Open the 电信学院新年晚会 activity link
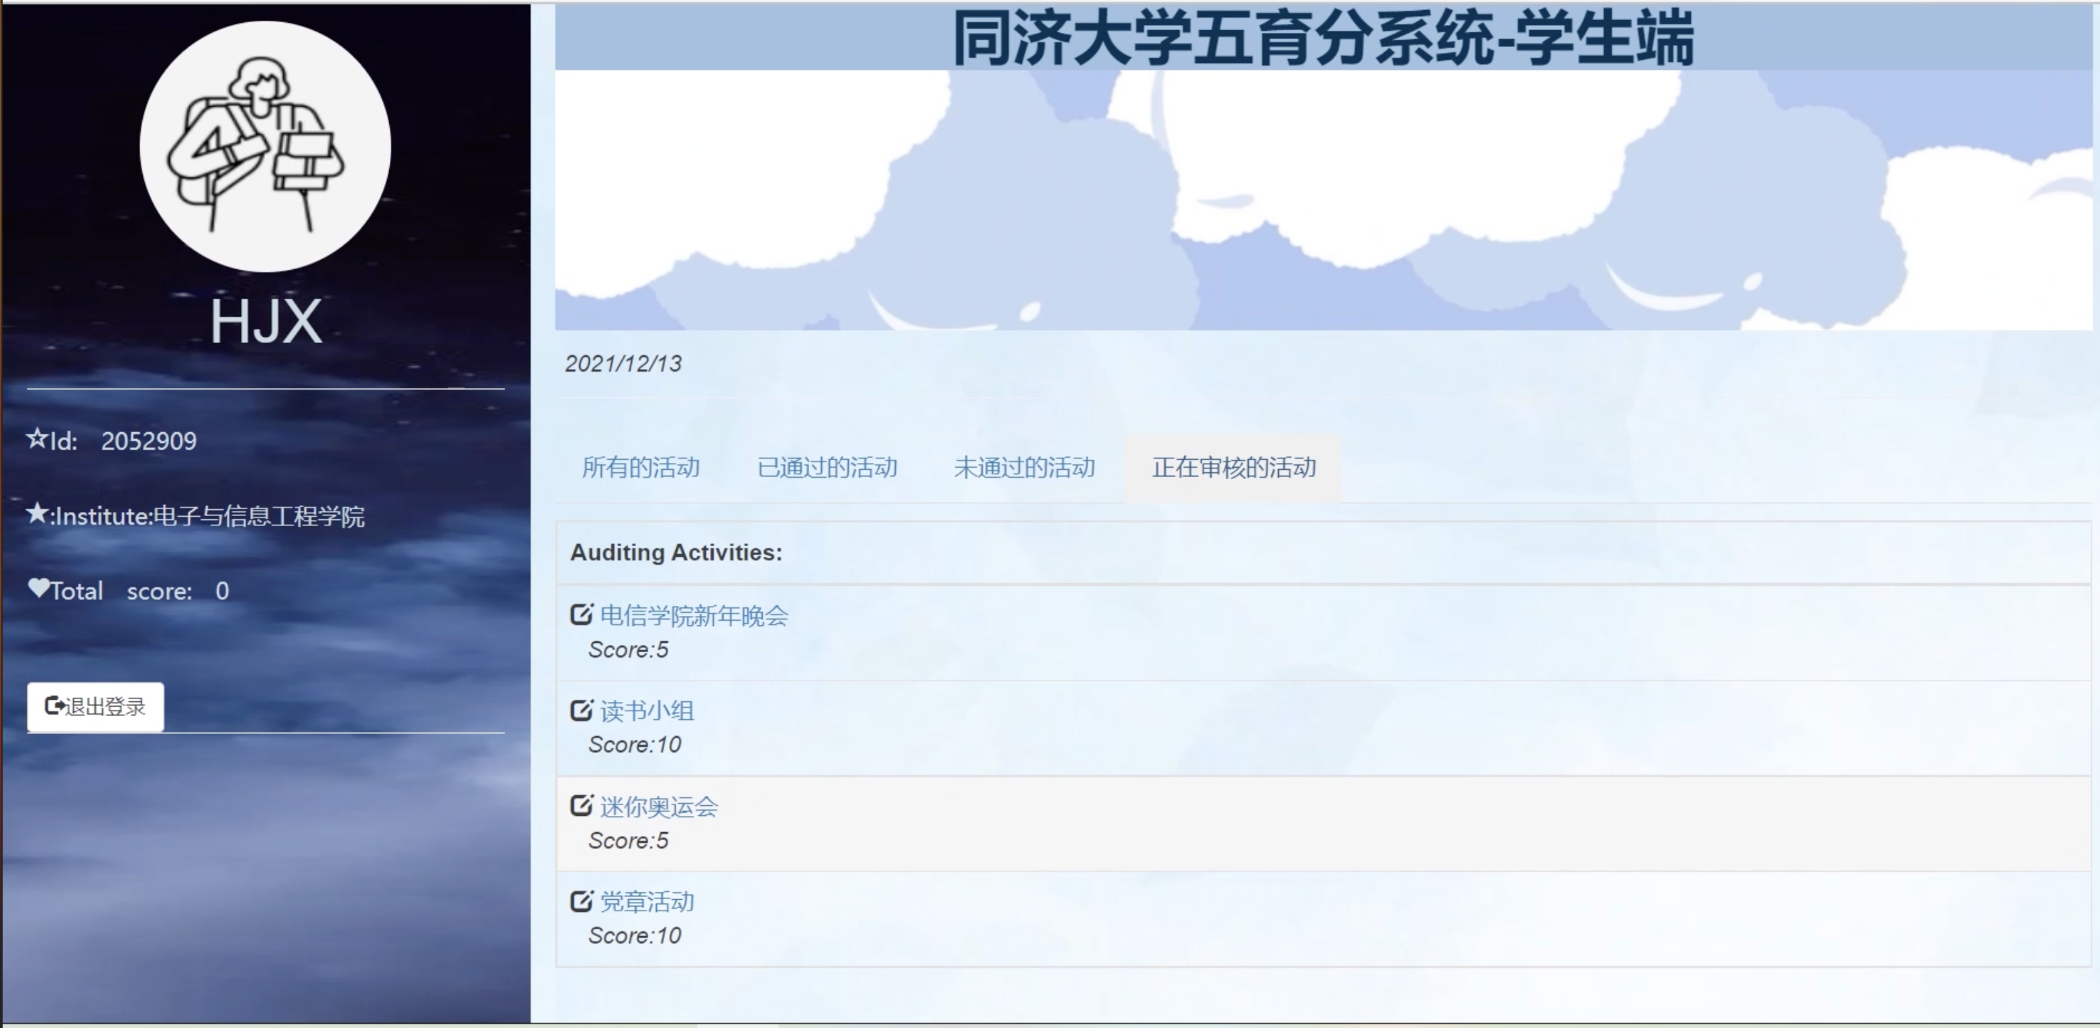2100x1028 pixels. 694,615
